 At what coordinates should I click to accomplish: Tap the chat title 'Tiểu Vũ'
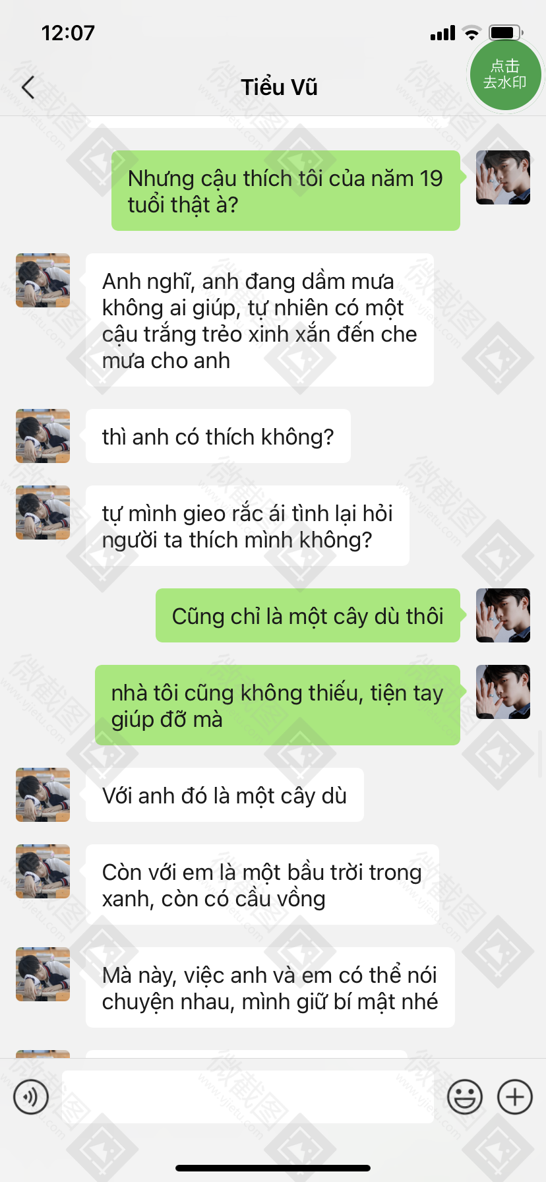[x=279, y=87]
